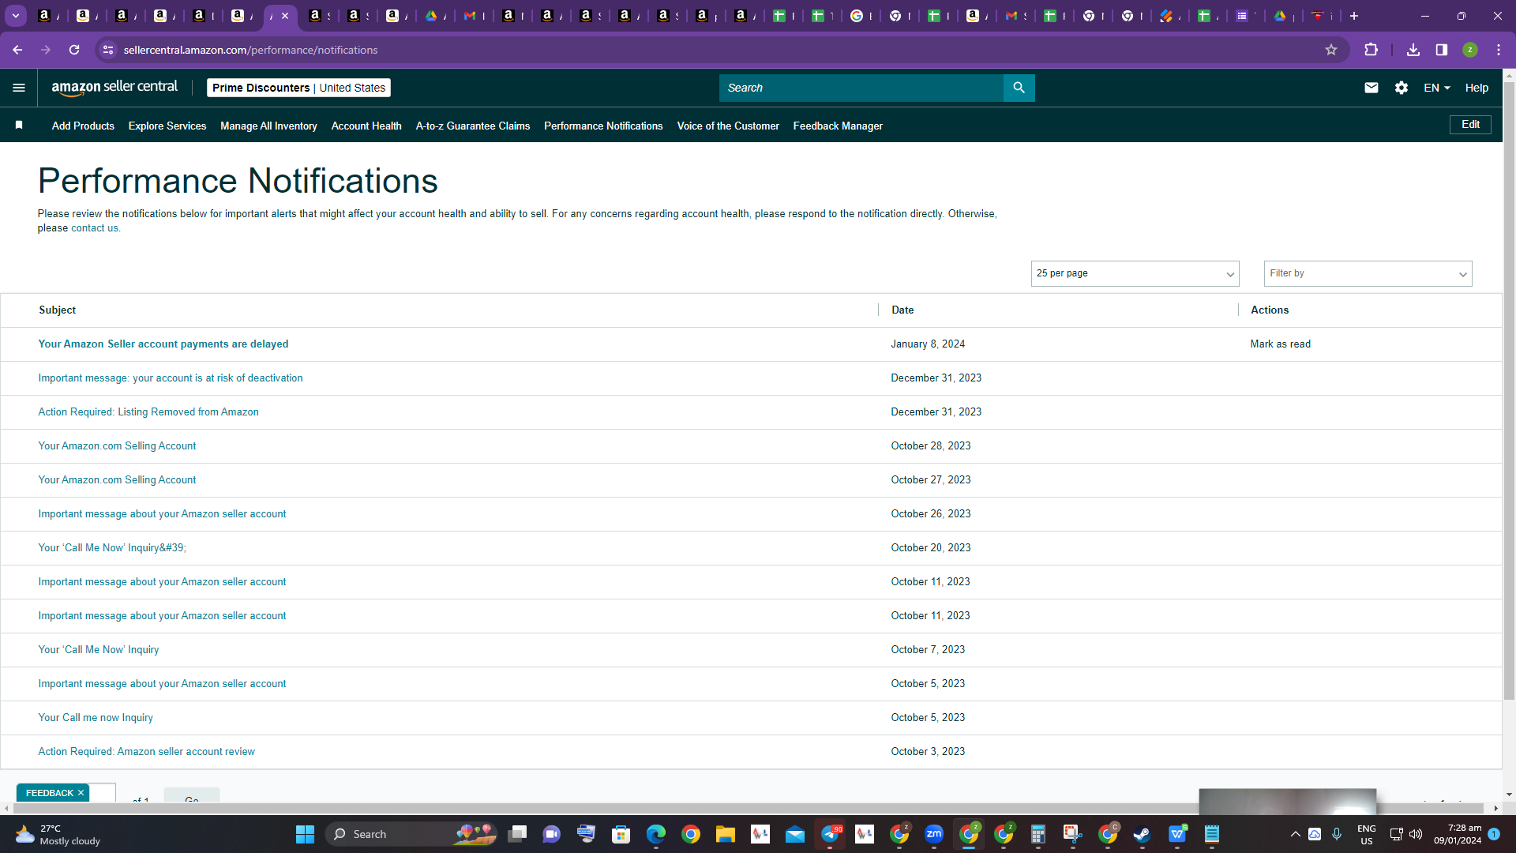Screen dimensions: 1516x853
Task: Open the 'risk of deactivation' notification
Action: 171,378
